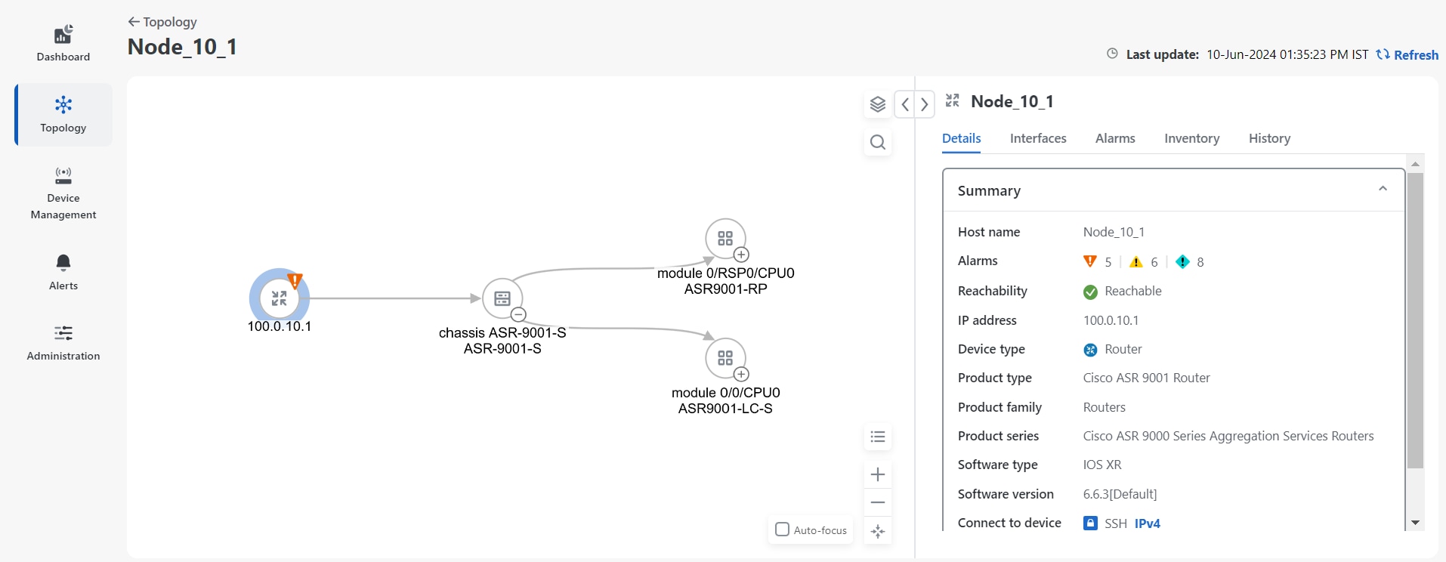The height and width of the screenshot is (562, 1446).
Task: Go to previous topology view
Action: tap(905, 104)
